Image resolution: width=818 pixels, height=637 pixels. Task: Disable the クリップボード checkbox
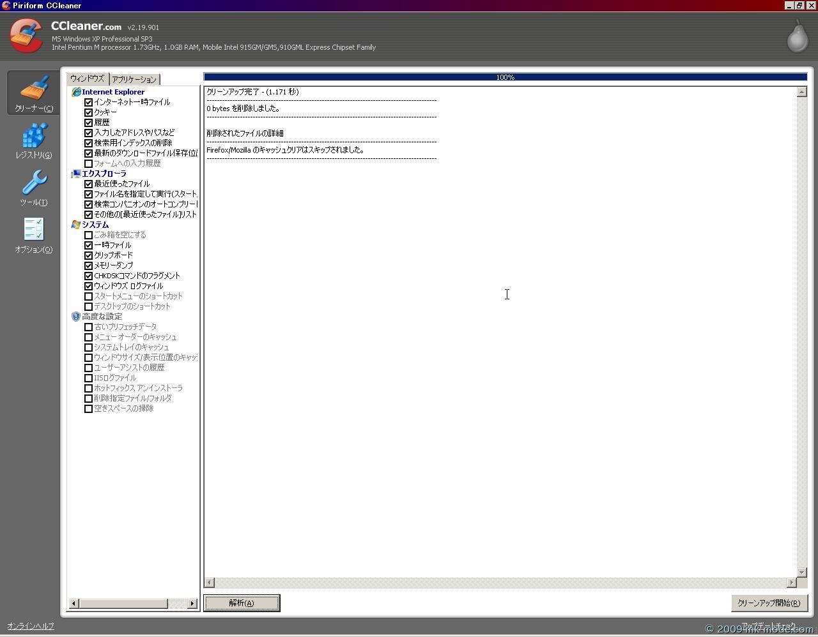pos(89,255)
